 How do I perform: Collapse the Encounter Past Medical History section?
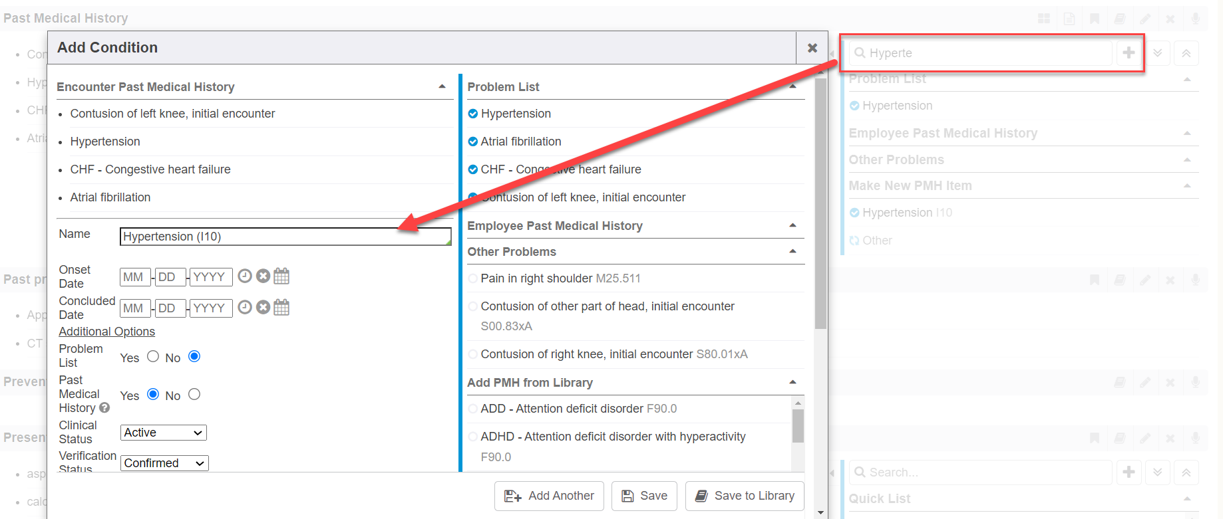(442, 87)
